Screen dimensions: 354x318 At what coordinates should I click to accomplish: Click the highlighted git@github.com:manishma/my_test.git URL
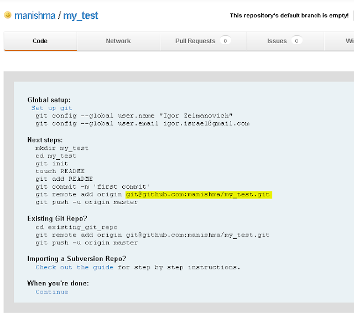click(x=199, y=195)
